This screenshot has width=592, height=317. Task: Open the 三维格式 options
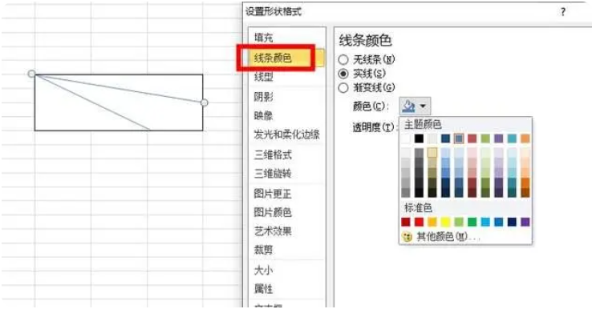point(273,154)
